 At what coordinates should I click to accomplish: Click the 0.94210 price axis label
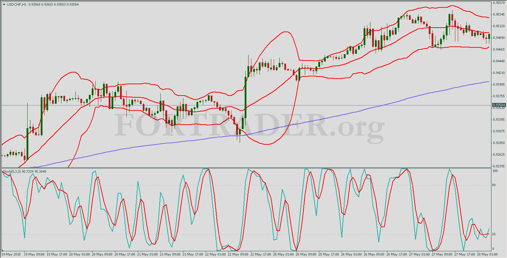point(499,73)
